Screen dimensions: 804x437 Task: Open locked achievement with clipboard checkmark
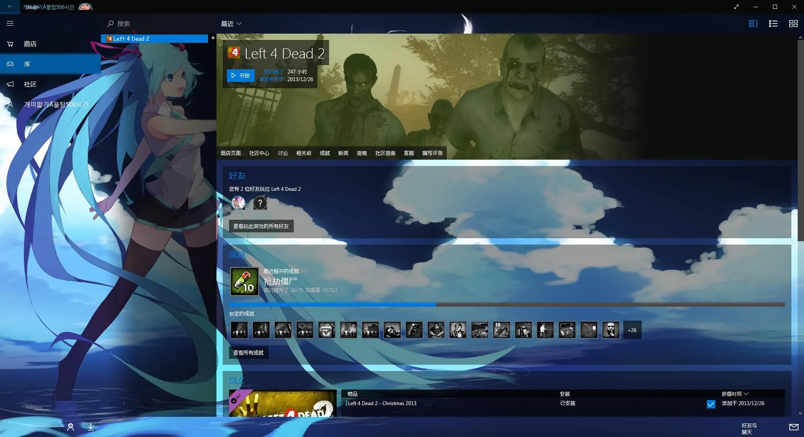(327, 330)
